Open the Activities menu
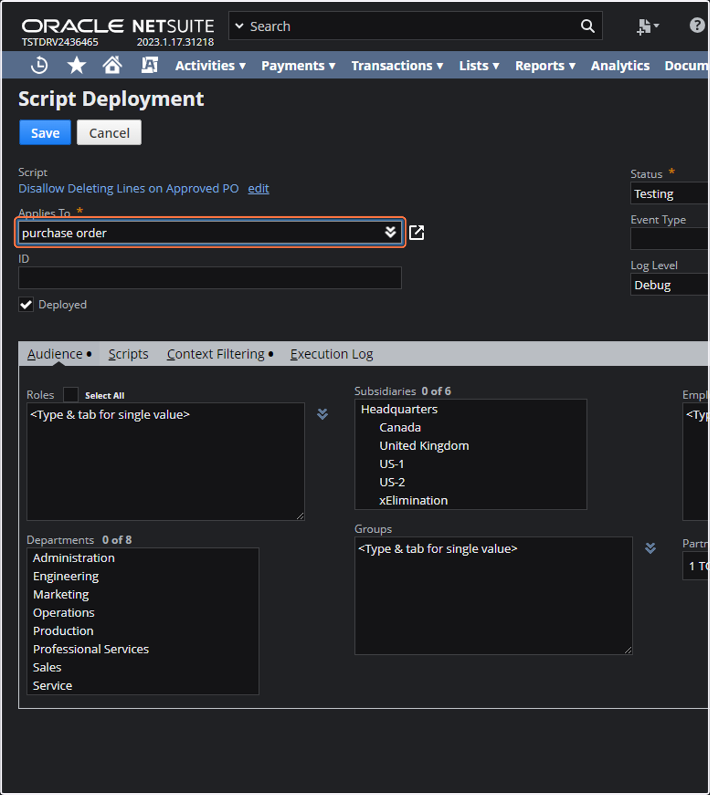Image resolution: width=710 pixels, height=795 pixels. pyautogui.click(x=210, y=66)
